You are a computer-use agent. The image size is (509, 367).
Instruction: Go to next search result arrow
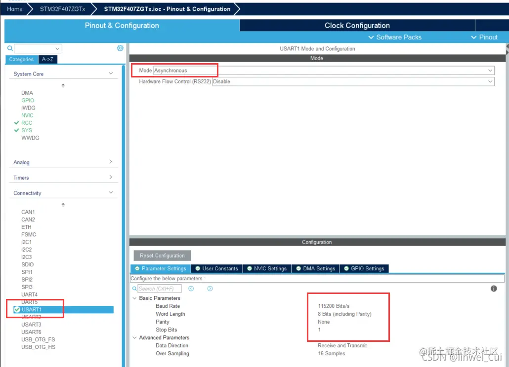pos(210,289)
